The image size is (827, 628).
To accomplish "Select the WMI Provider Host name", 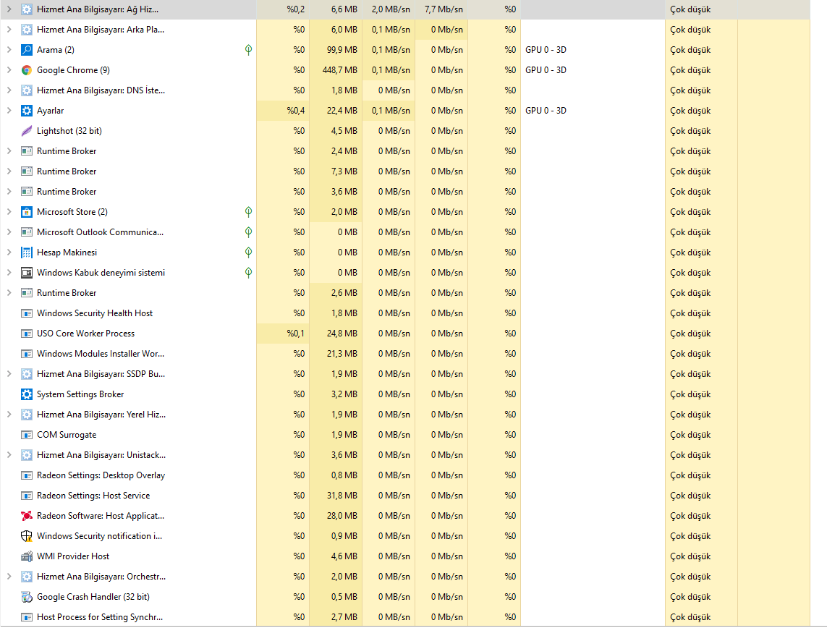I will click(73, 556).
